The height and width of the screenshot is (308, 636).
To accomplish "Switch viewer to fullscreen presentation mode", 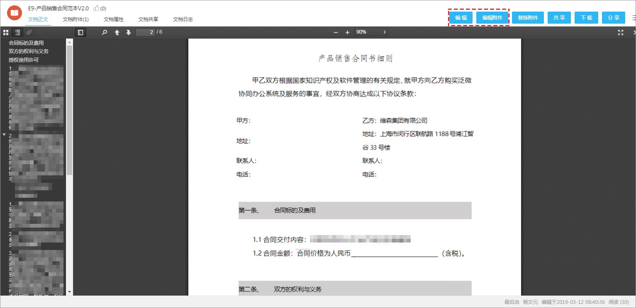I will [621, 32].
